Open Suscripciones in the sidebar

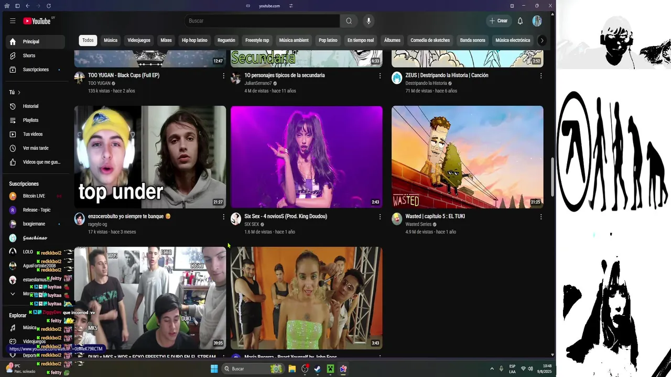click(x=36, y=70)
